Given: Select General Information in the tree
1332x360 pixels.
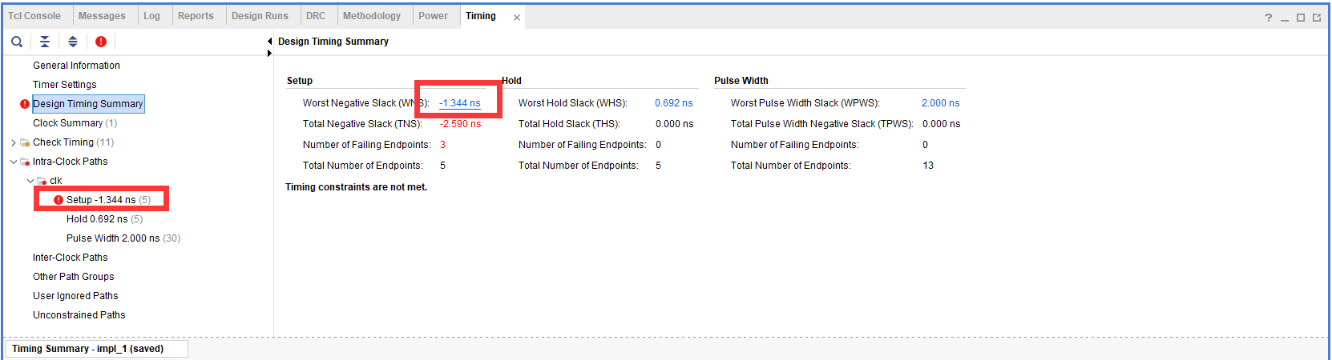Looking at the screenshot, I should point(76,66).
